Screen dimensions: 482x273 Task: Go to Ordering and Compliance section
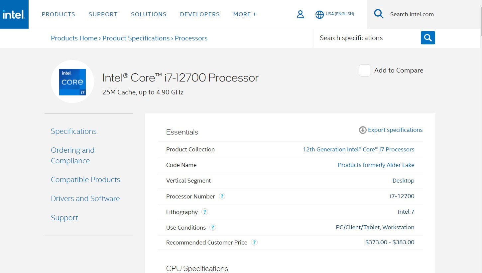[72, 155]
